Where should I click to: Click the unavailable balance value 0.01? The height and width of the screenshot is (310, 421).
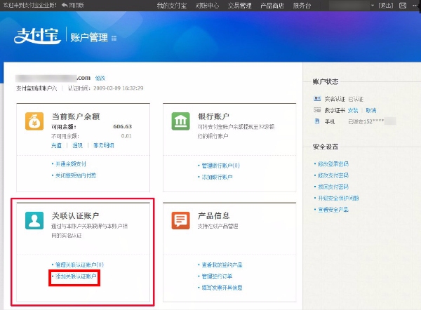click(126, 136)
